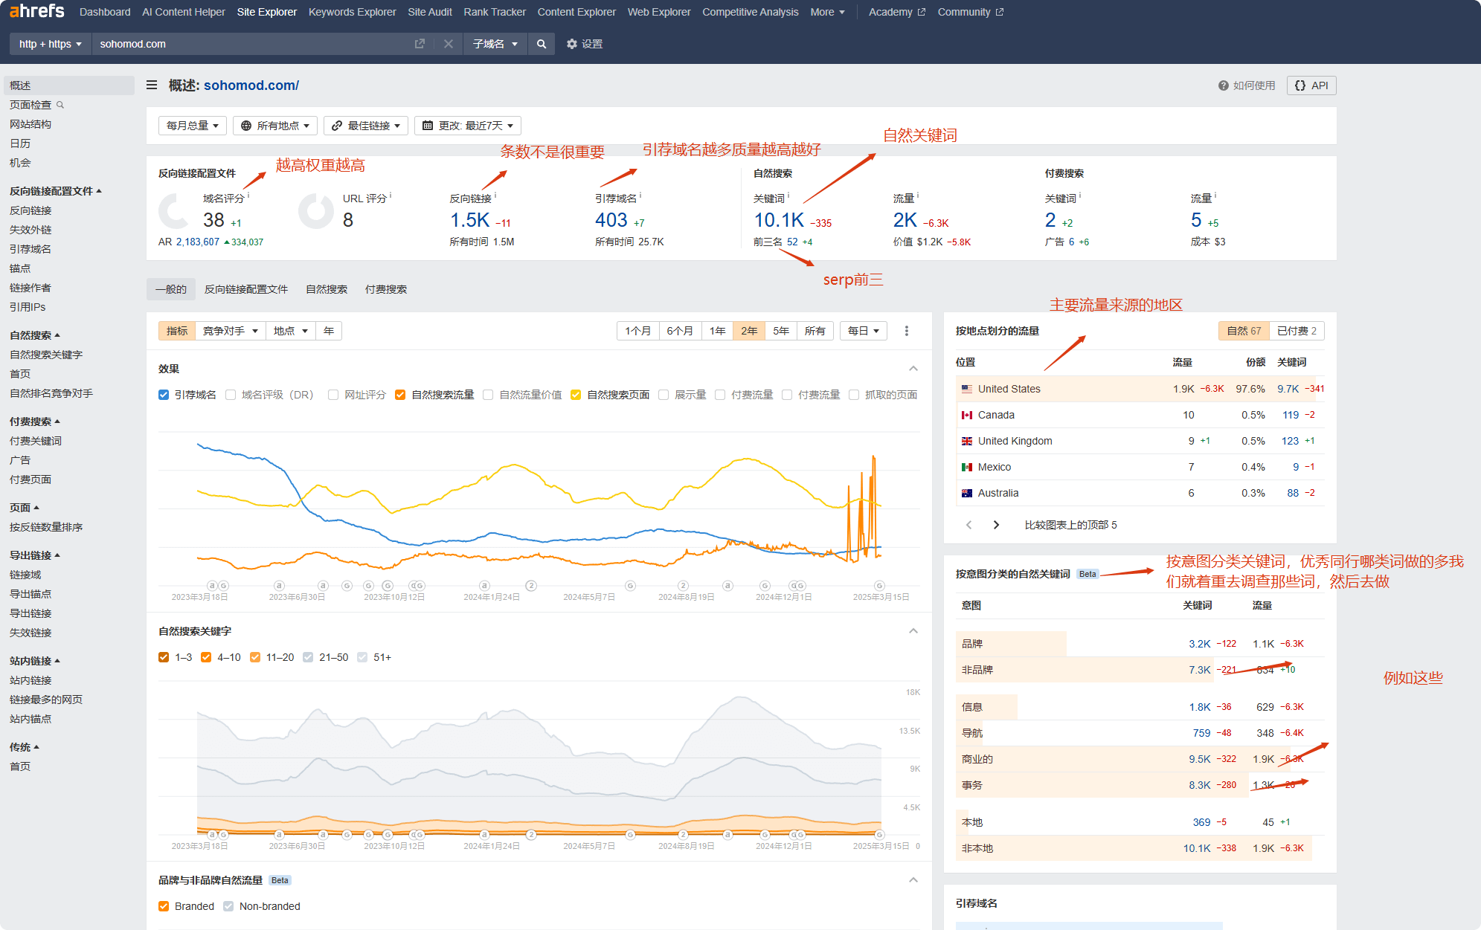Image resolution: width=1481 pixels, height=930 pixels.
Task: Collapse the 效果 chart section
Action: [913, 369]
